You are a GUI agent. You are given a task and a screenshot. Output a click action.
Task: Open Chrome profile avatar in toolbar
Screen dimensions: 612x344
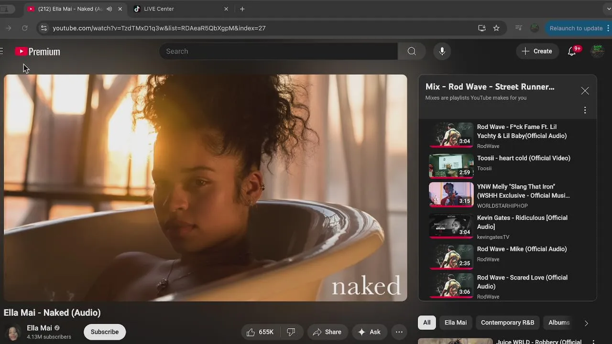535,28
